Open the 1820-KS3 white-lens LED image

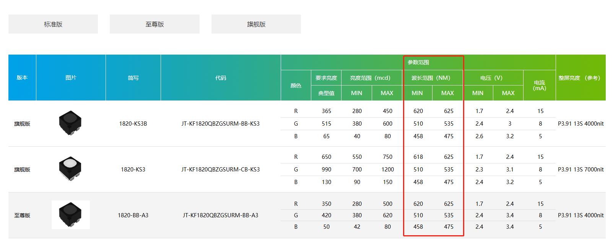point(70,169)
